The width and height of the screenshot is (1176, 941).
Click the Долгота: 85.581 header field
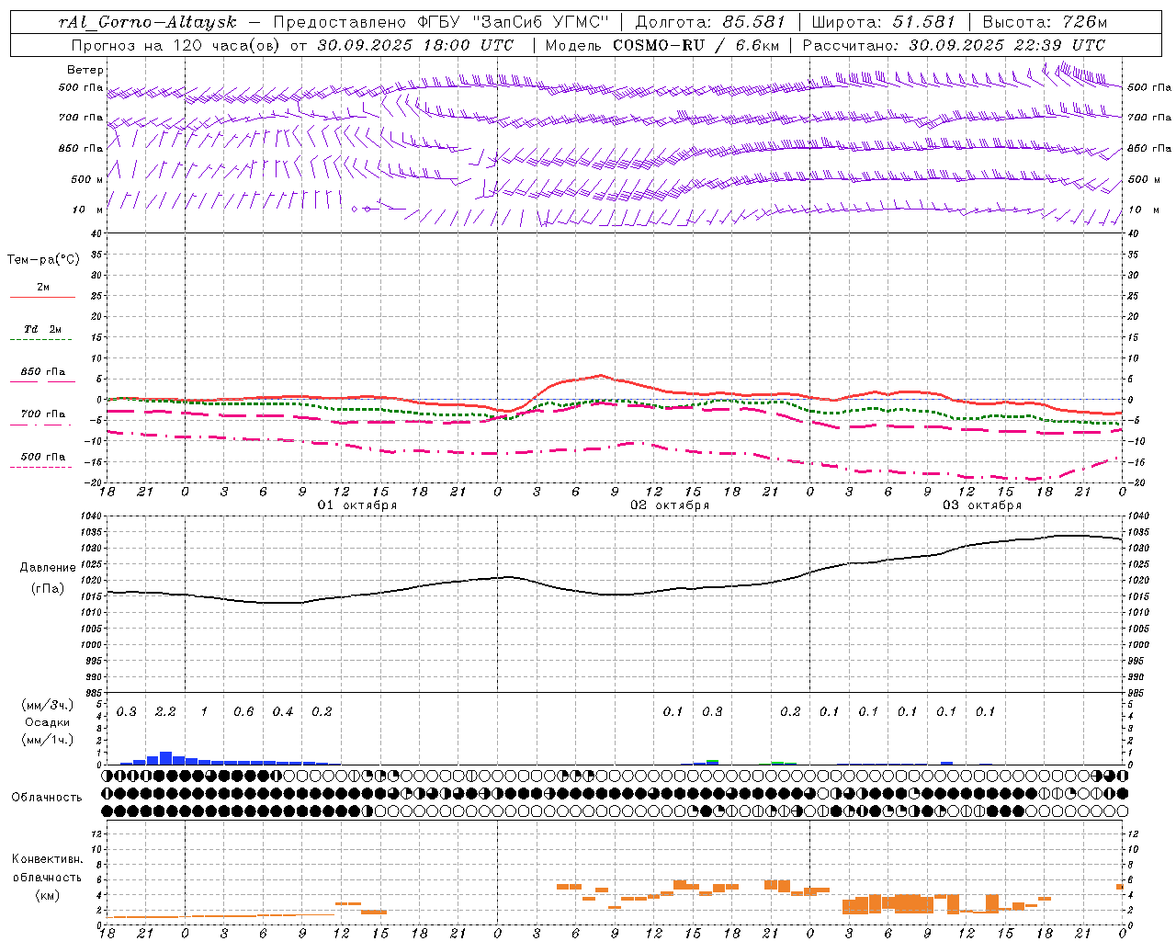[x=711, y=21]
